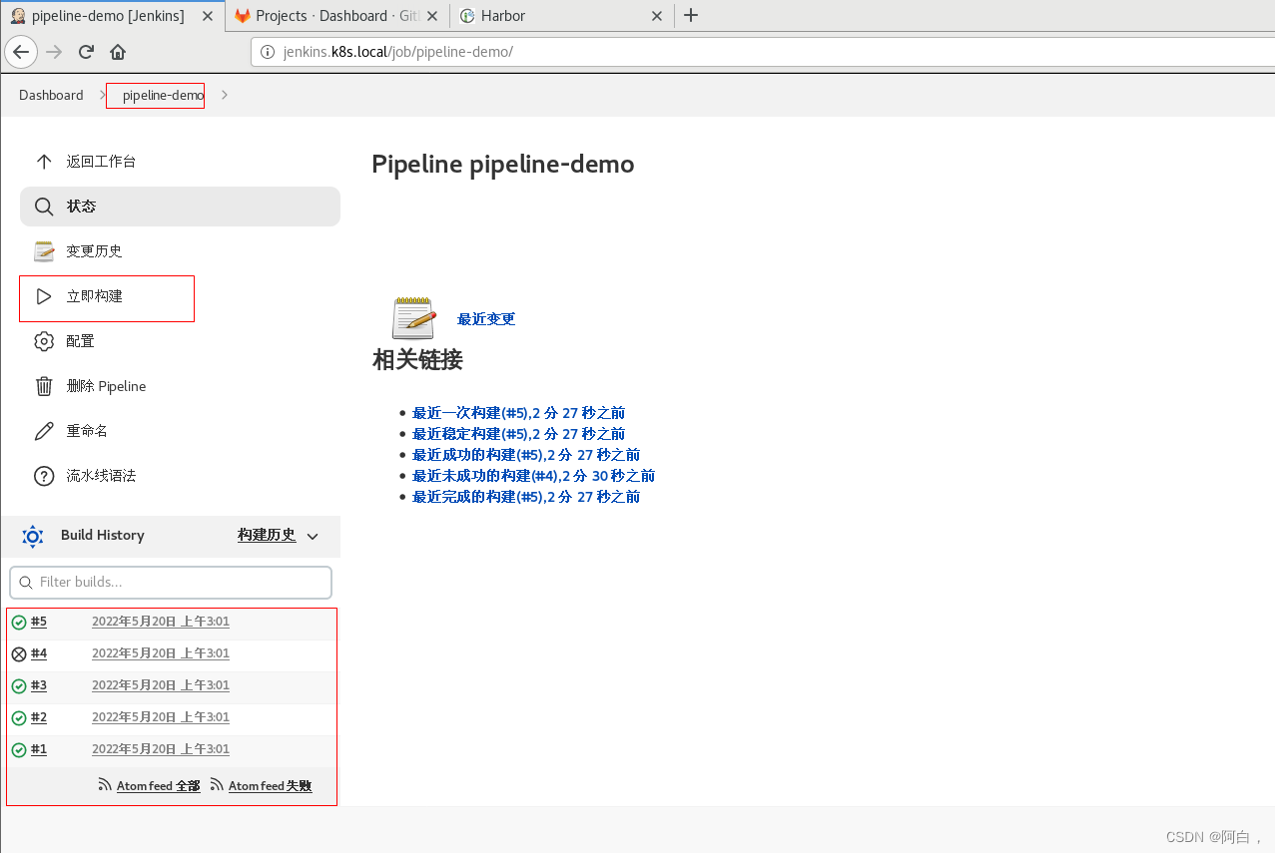Open the 最近未成功的构建(#4) link

click(x=533, y=476)
